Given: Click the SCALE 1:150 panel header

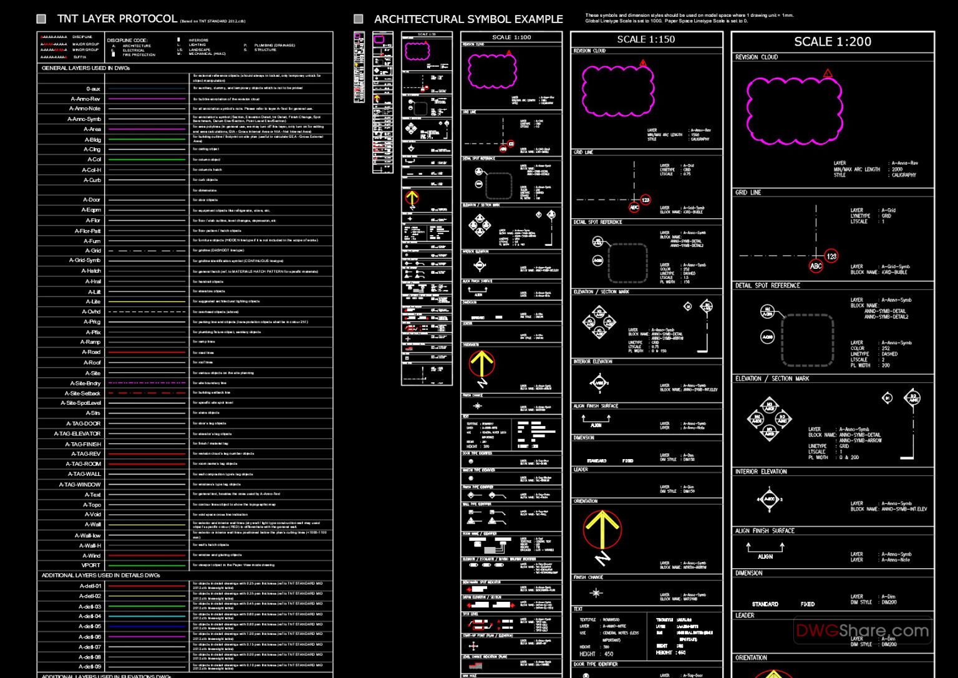Looking at the screenshot, I should click(x=646, y=39).
